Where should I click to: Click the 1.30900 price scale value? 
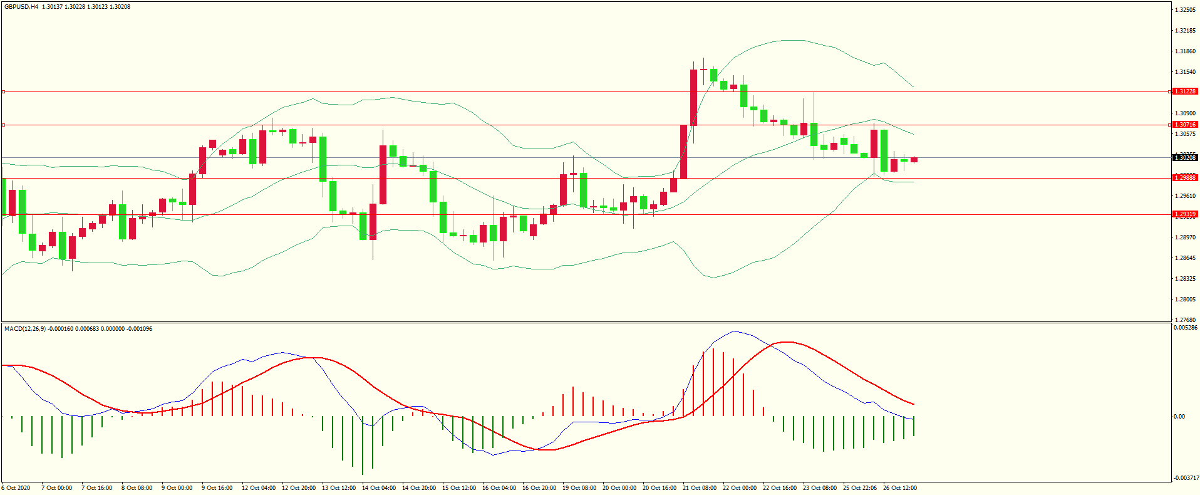(1186, 113)
